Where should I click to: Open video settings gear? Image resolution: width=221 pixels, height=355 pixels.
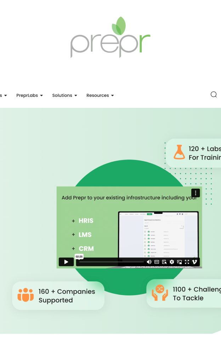pos(172,262)
